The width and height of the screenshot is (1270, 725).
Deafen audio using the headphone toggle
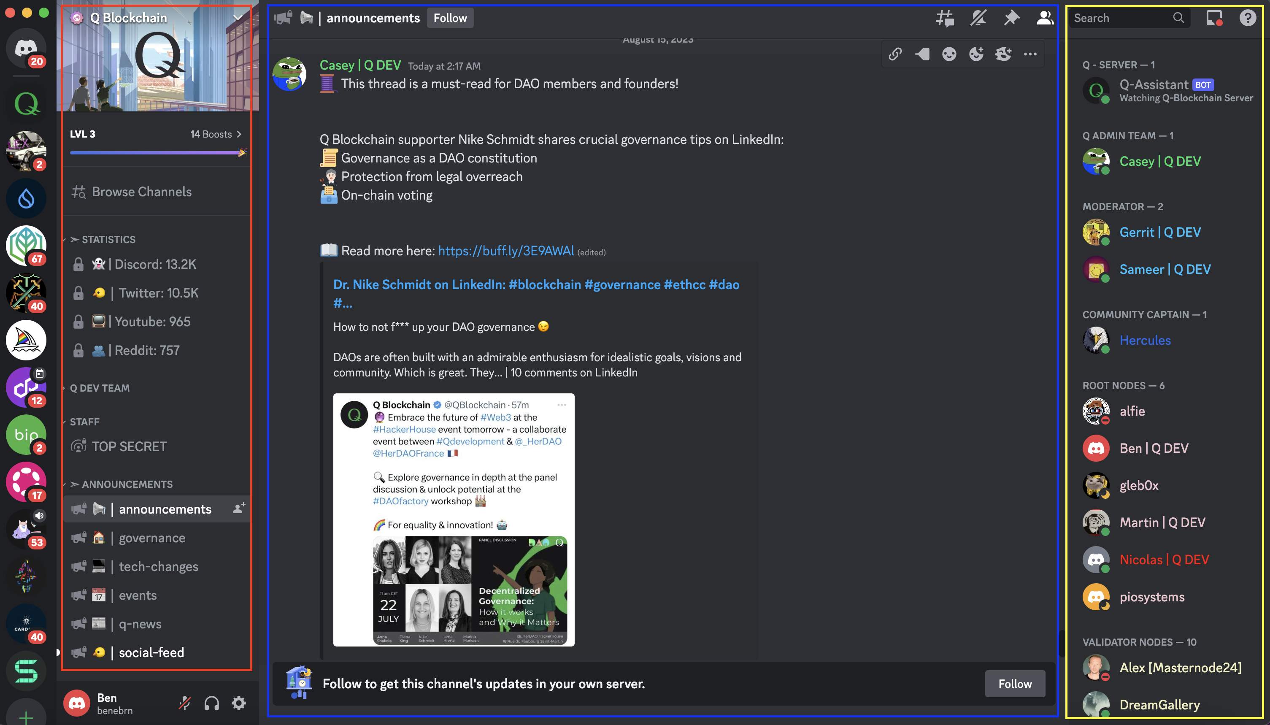pyautogui.click(x=211, y=703)
